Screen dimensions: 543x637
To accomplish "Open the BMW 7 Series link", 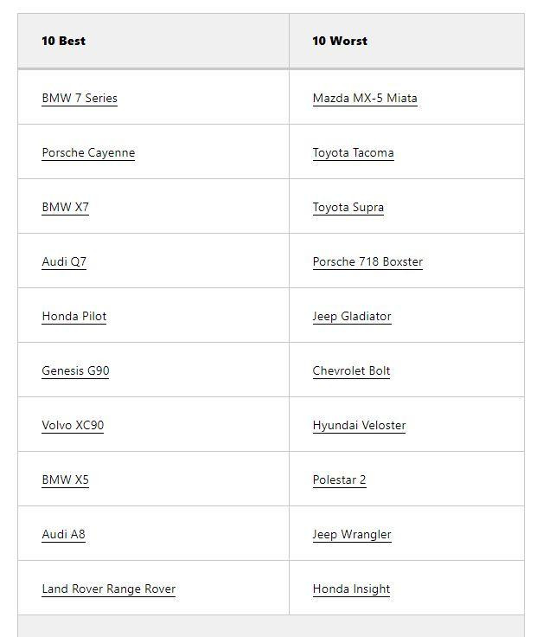I will point(80,98).
